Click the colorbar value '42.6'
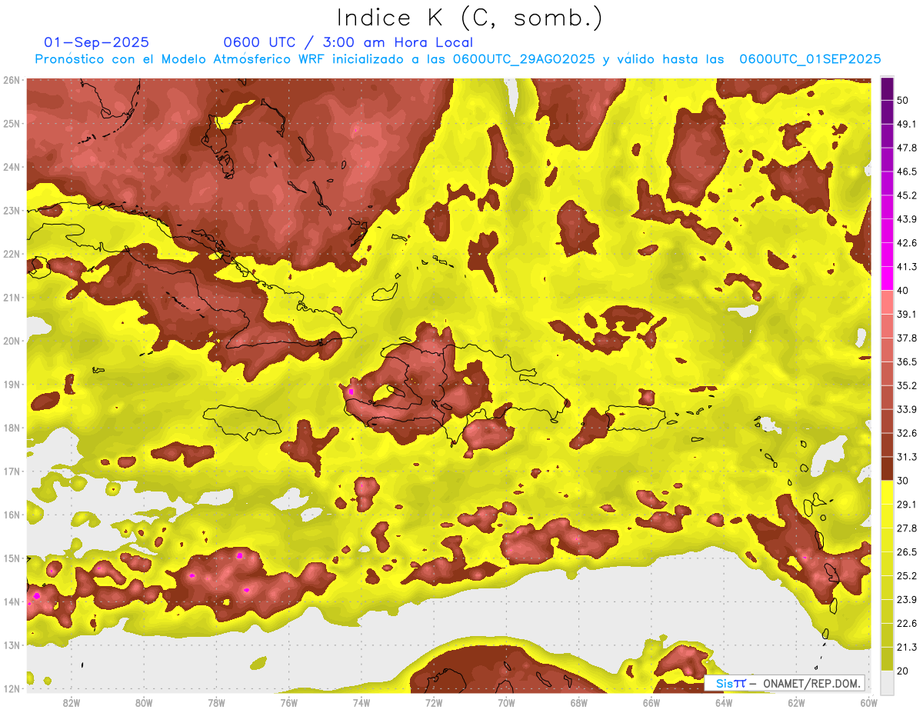Screen dimensions: 923x713 [906, 243]
